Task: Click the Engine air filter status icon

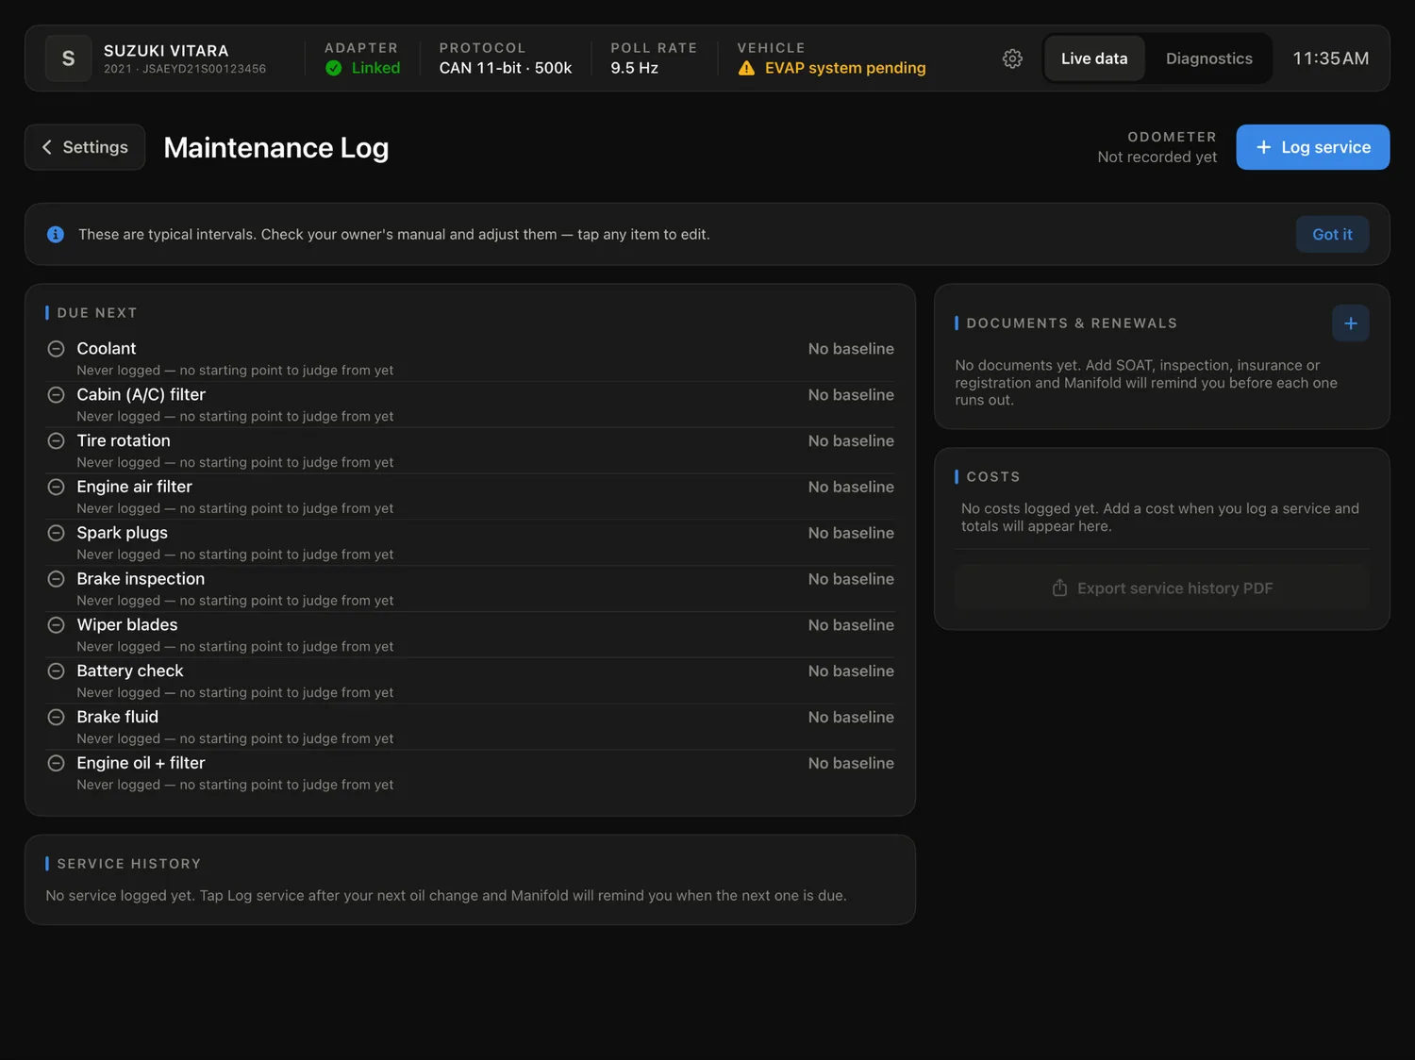Action: coord(57,487)
